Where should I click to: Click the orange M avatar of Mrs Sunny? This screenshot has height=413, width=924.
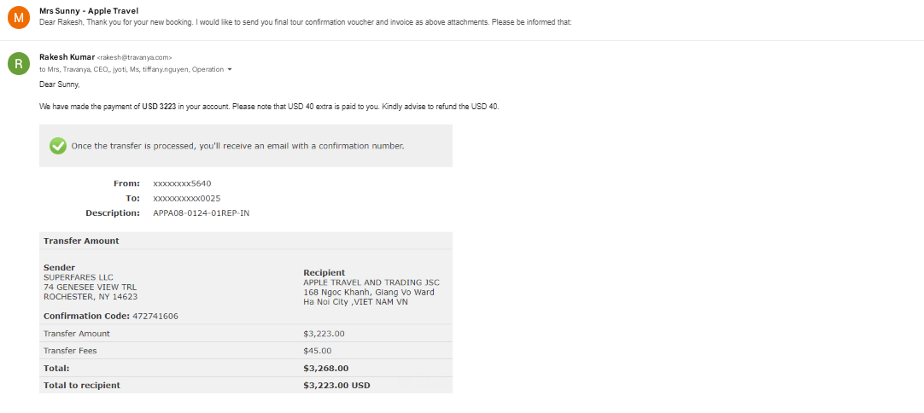tap(18, 17)
